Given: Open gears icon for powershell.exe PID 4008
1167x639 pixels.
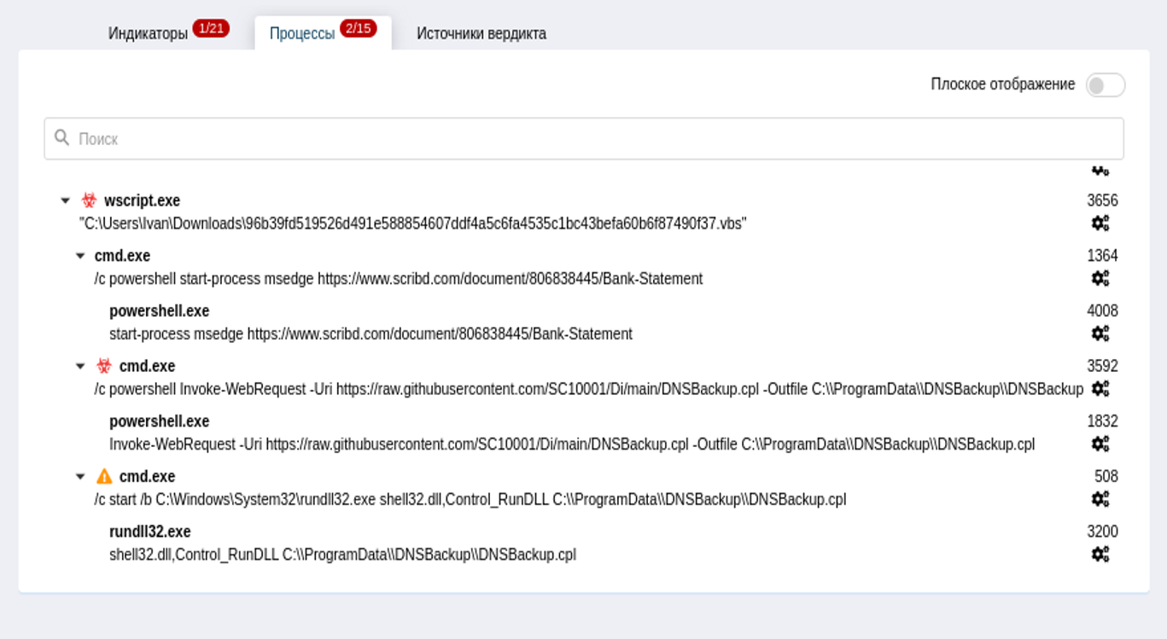Looking at the screenshot, I should click(x=1100, y=334).
